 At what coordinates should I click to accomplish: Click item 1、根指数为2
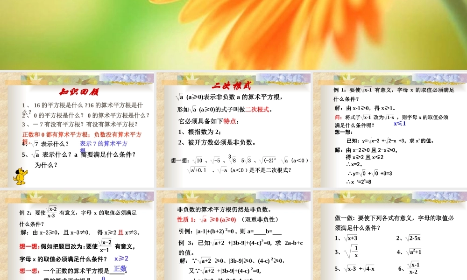(x=199, y=132)
